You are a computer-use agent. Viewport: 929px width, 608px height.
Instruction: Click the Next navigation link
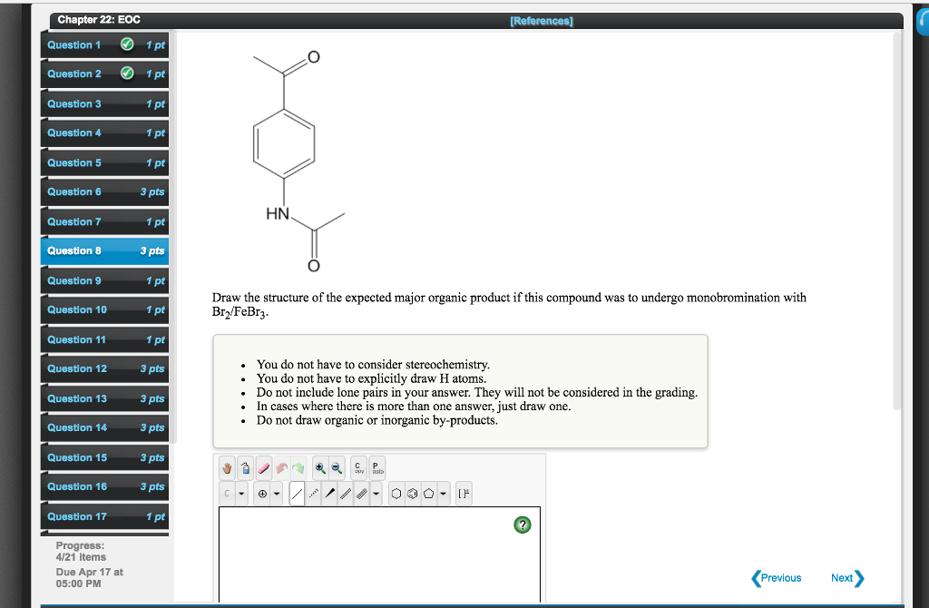coord(846,578)
